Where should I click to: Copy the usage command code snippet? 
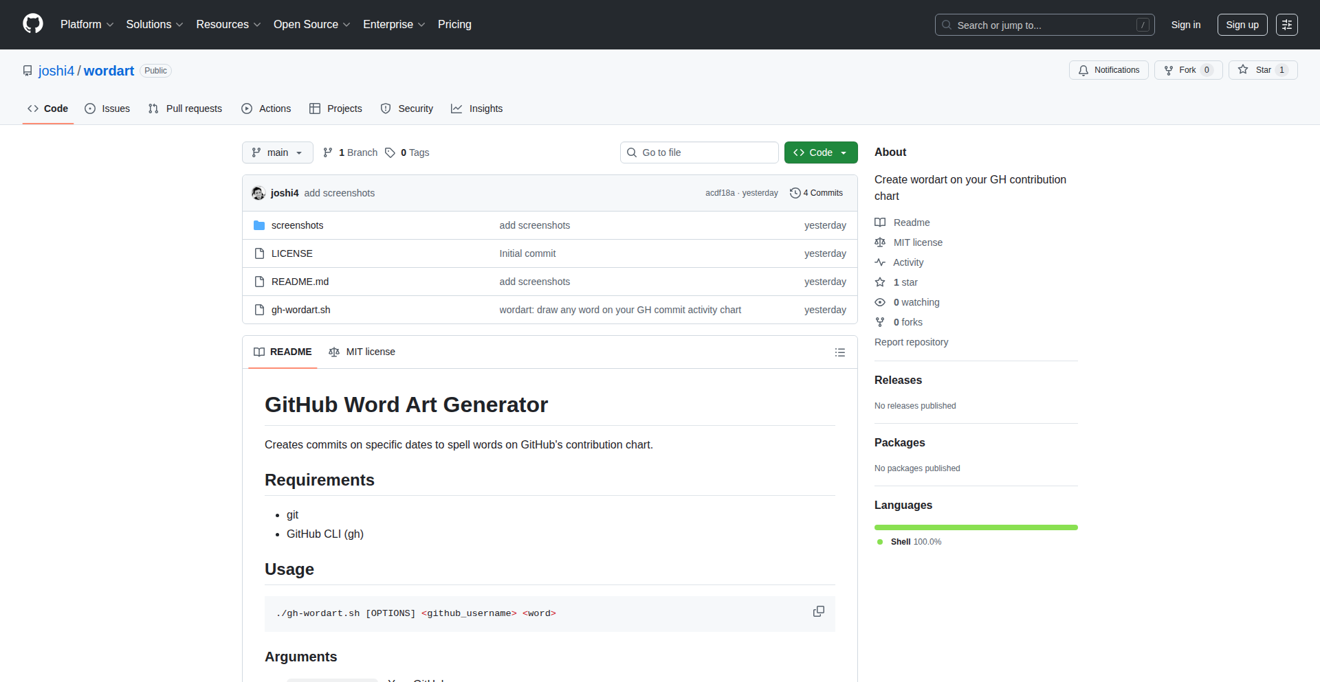818,611
